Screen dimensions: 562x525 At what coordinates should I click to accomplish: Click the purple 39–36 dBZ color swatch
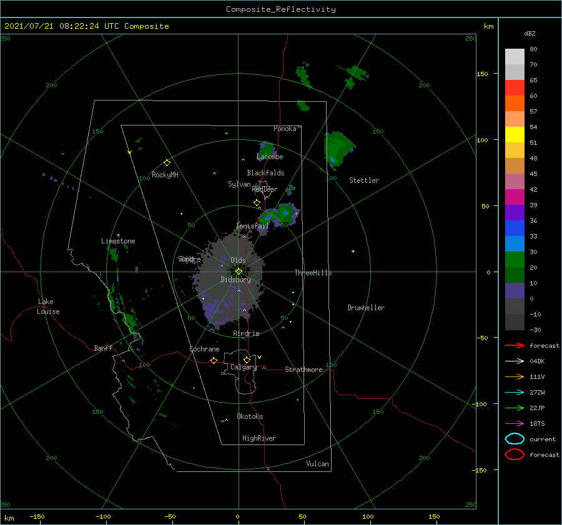click(x=515, y=212)
